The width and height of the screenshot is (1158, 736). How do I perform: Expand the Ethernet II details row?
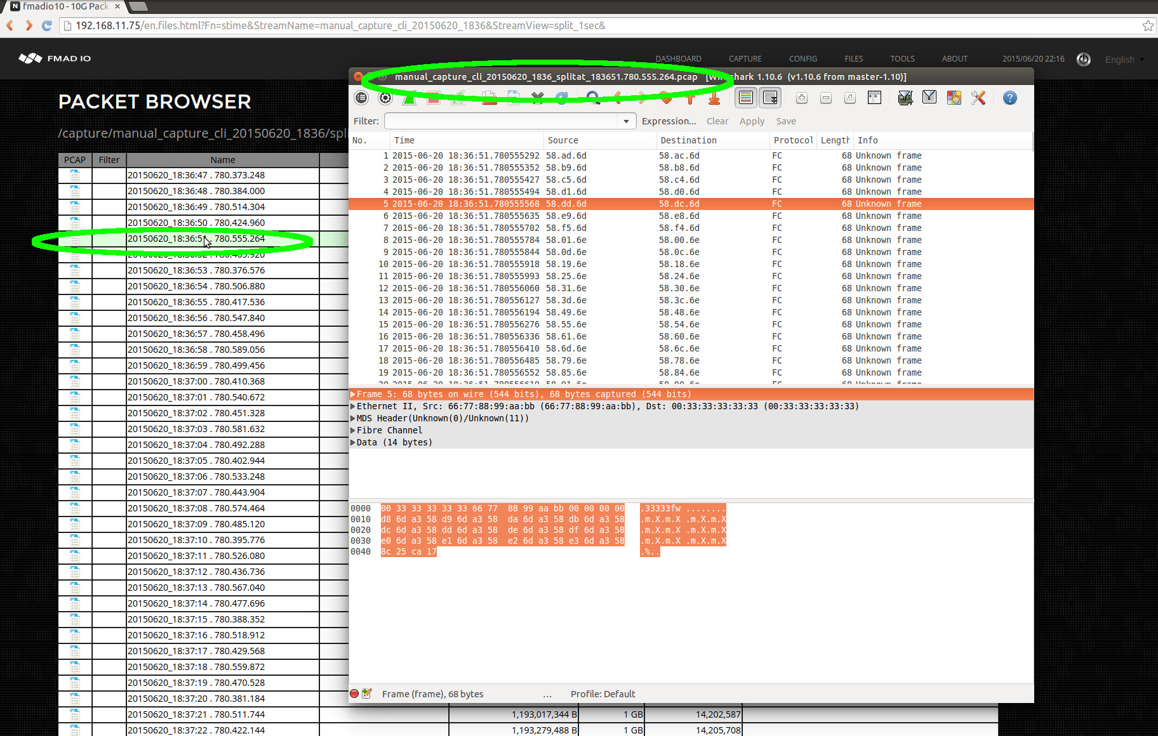pyautogui.click(x=354, y=406)
